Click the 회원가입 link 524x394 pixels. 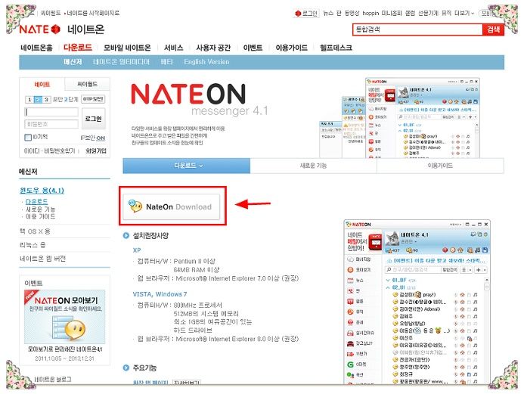96,150
